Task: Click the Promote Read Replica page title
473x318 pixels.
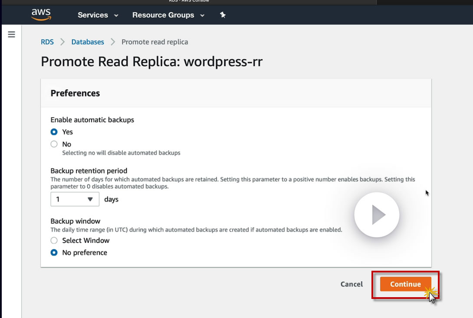Action: point(151,62)
